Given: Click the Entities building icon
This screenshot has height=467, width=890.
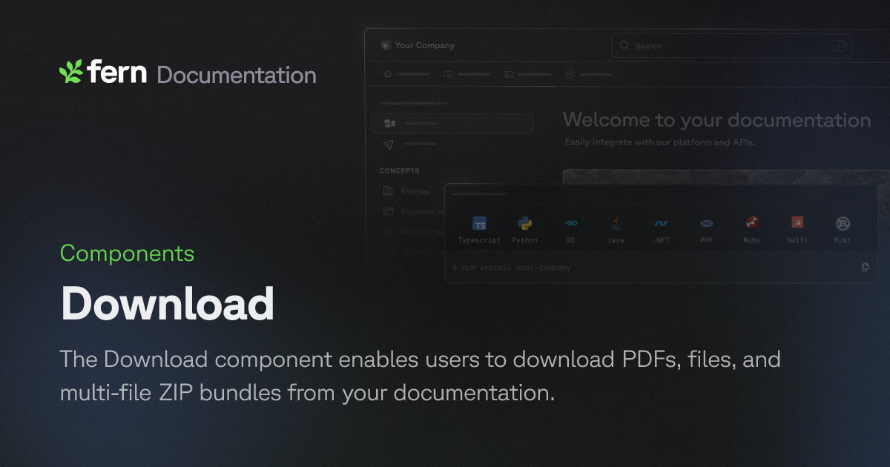Looking at the screenshot, I should pos(388,191).
